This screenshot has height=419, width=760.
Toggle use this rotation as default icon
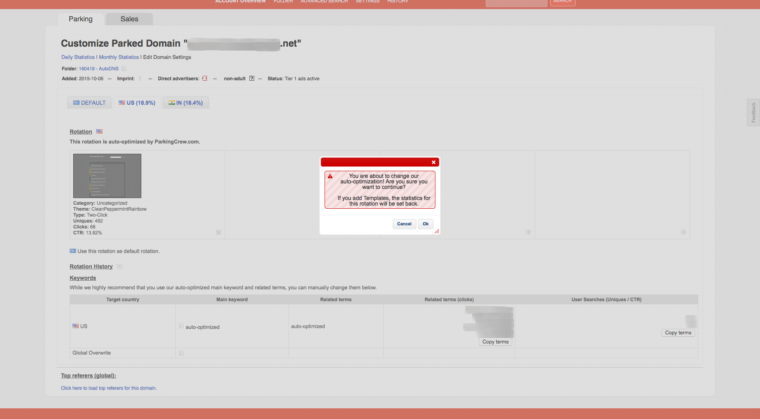tap(73, 251)
